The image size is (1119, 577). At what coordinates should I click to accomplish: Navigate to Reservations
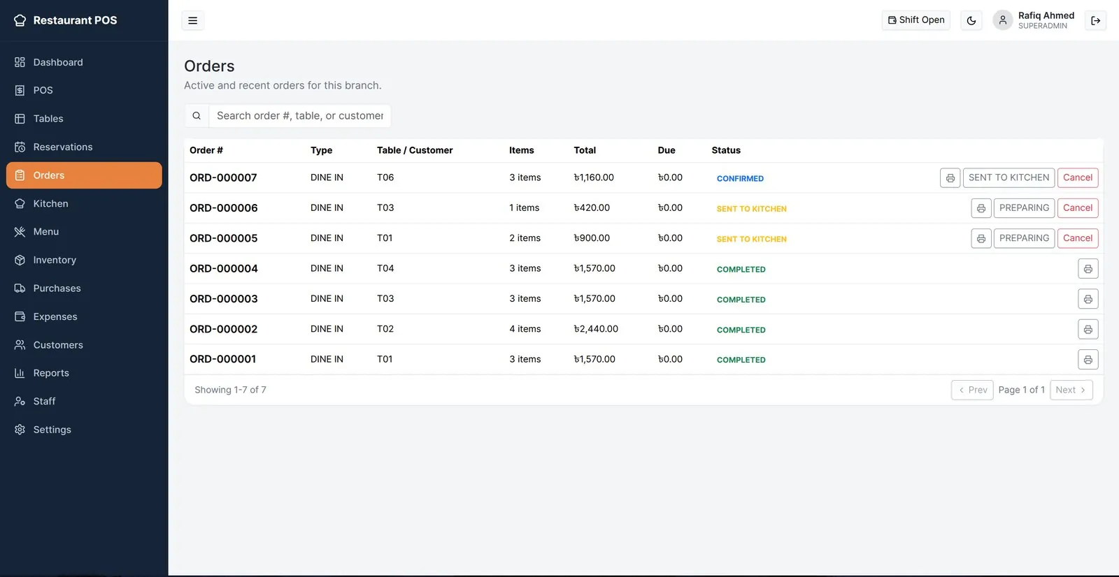[84, 147]
